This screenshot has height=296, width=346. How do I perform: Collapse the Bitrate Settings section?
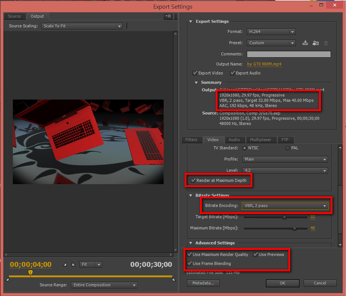coord(191,195)
